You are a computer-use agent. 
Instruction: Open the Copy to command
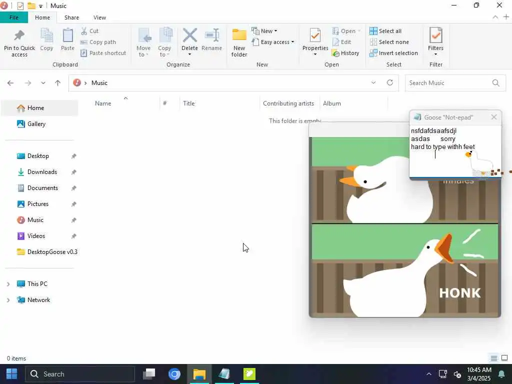point(164,42)
